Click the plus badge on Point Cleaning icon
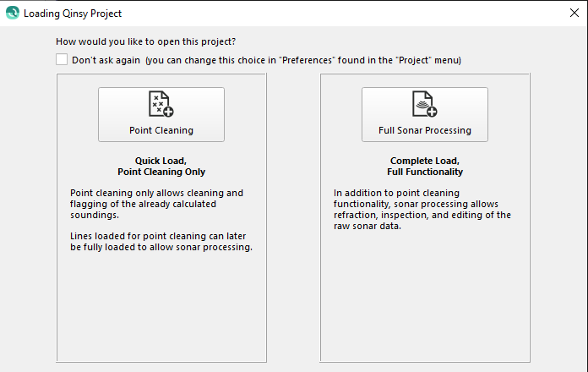 [x=166, y=110]
